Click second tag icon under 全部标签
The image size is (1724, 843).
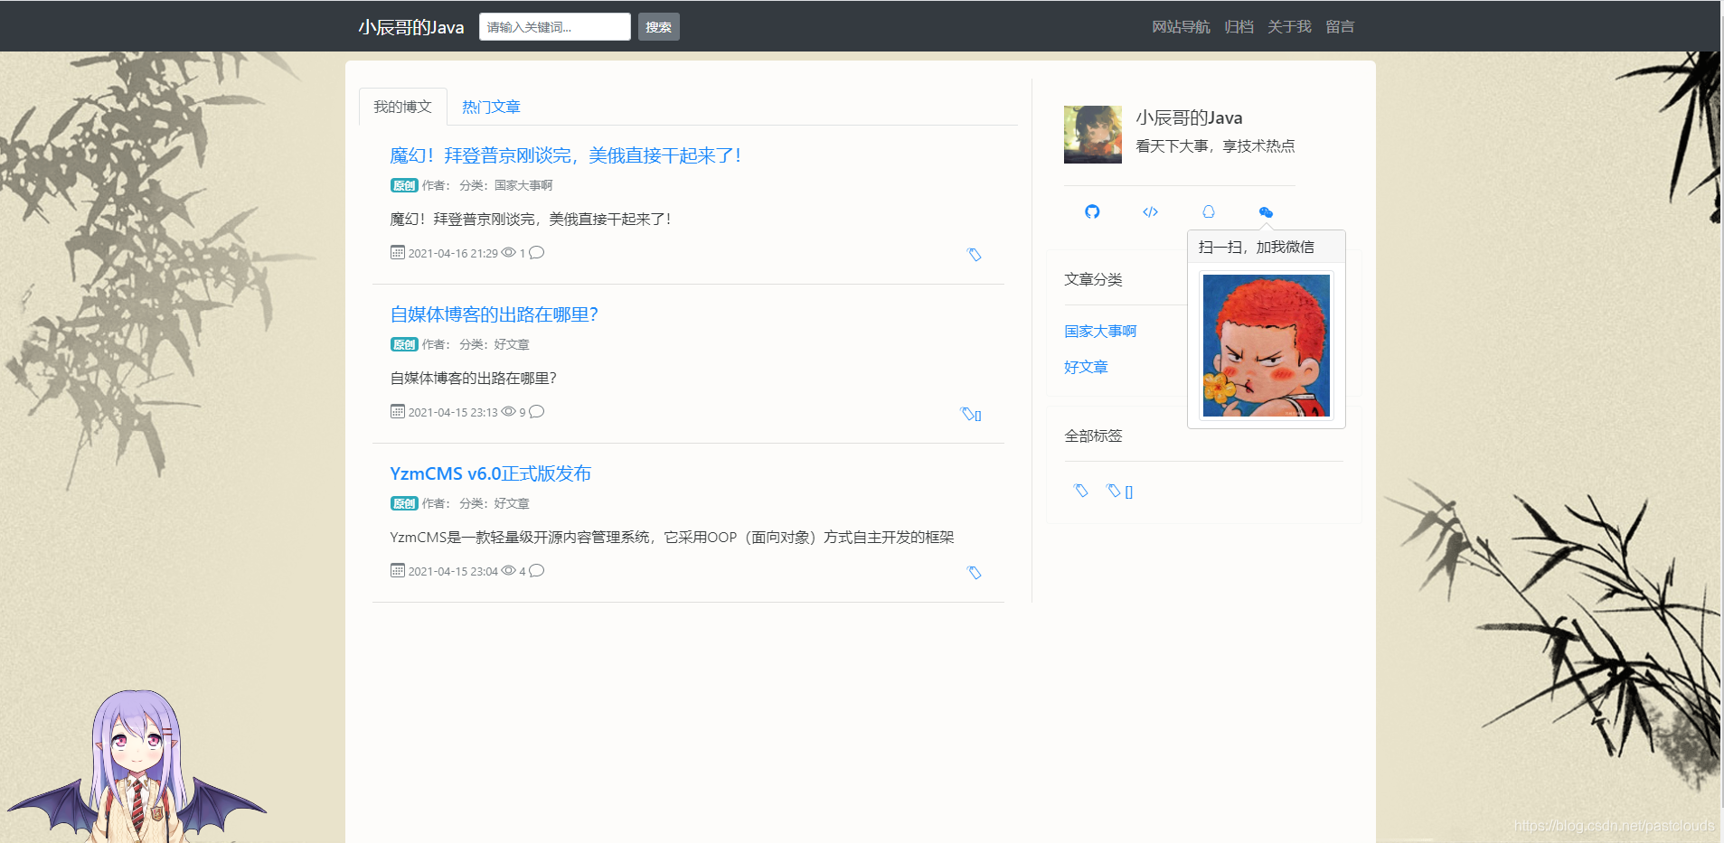pyautogui.click(x=1114, y=491)
